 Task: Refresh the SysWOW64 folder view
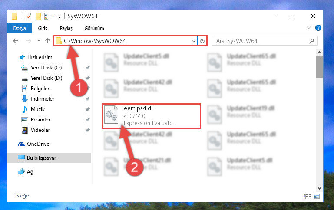click(x=202, y=41)
